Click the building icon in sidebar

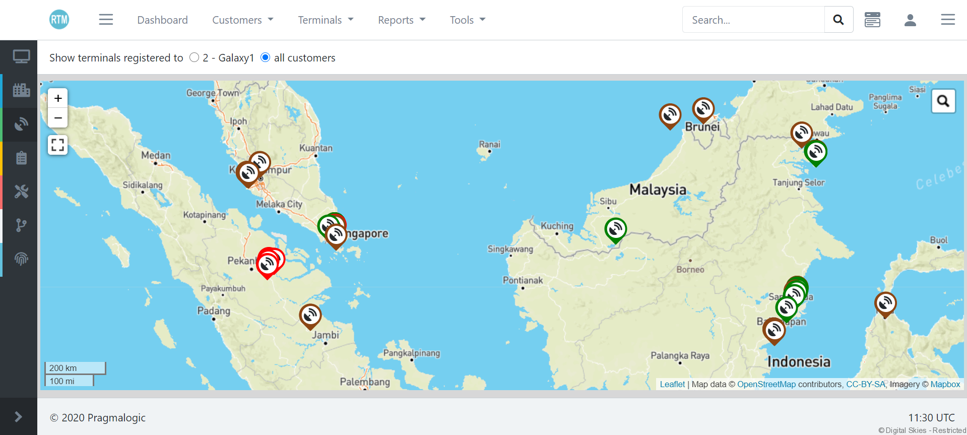click(21, 90)
